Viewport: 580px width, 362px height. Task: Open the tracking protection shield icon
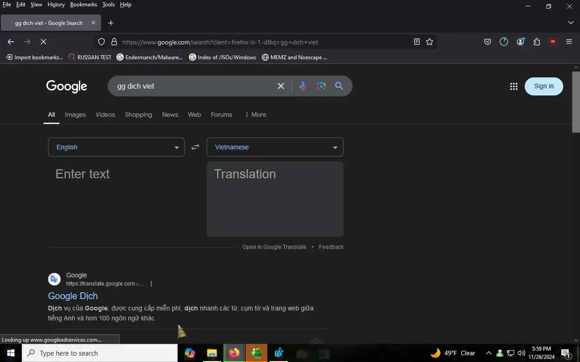(101, 42)
